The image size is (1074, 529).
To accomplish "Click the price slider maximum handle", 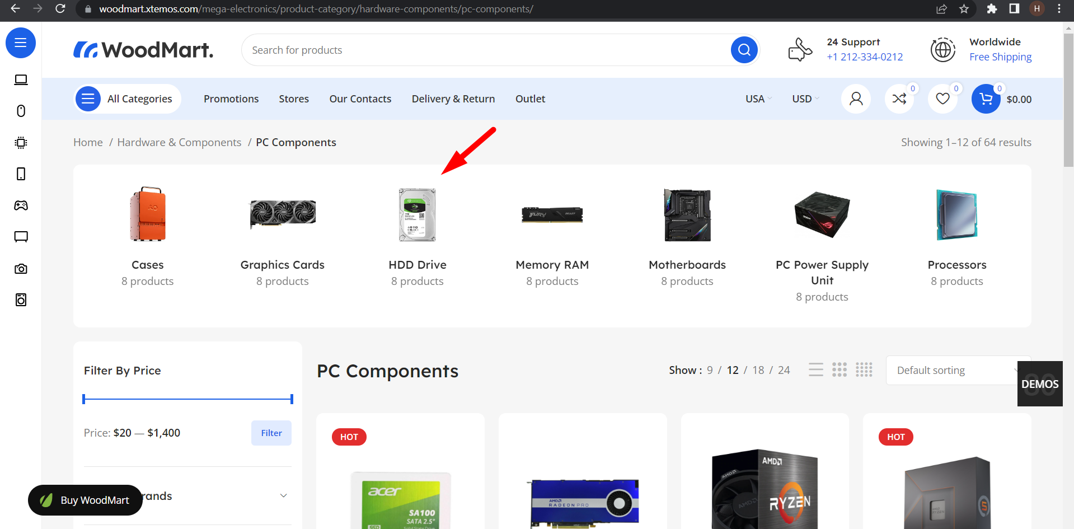I will 292,399.
